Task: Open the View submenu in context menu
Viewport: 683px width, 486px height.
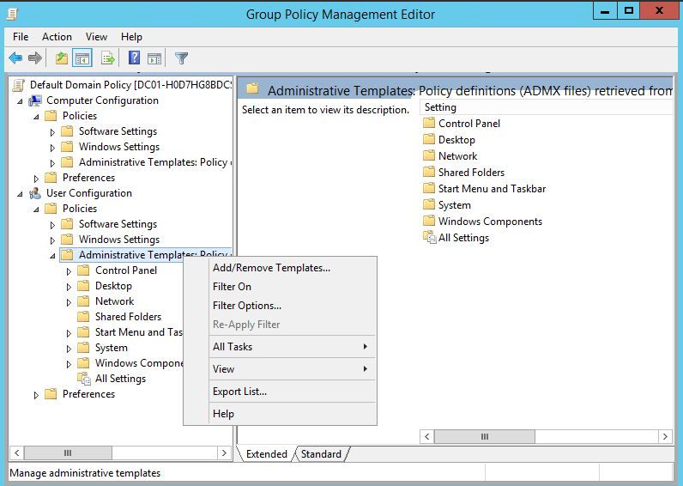Action: [x=280, y=368]
